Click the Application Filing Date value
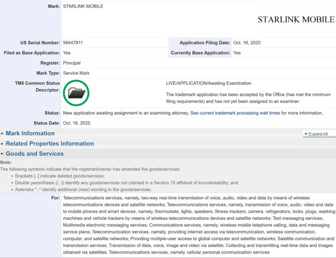The width and height of the screenshot is (336, 258). click(x=247, y=43)
